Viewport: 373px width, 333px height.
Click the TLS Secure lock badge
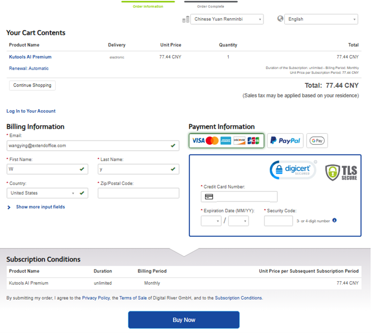[341, 172]
